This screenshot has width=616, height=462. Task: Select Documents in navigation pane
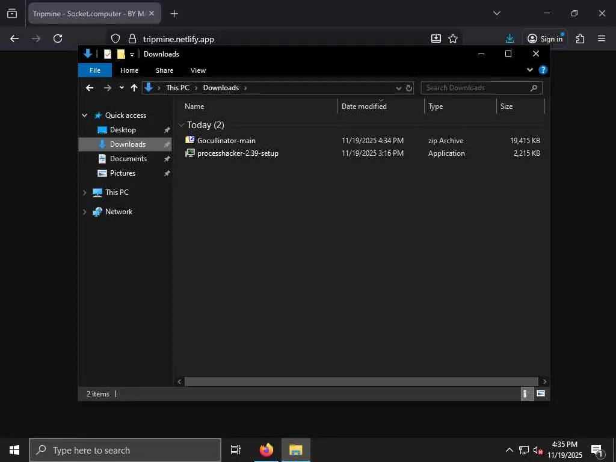[128, 159]
